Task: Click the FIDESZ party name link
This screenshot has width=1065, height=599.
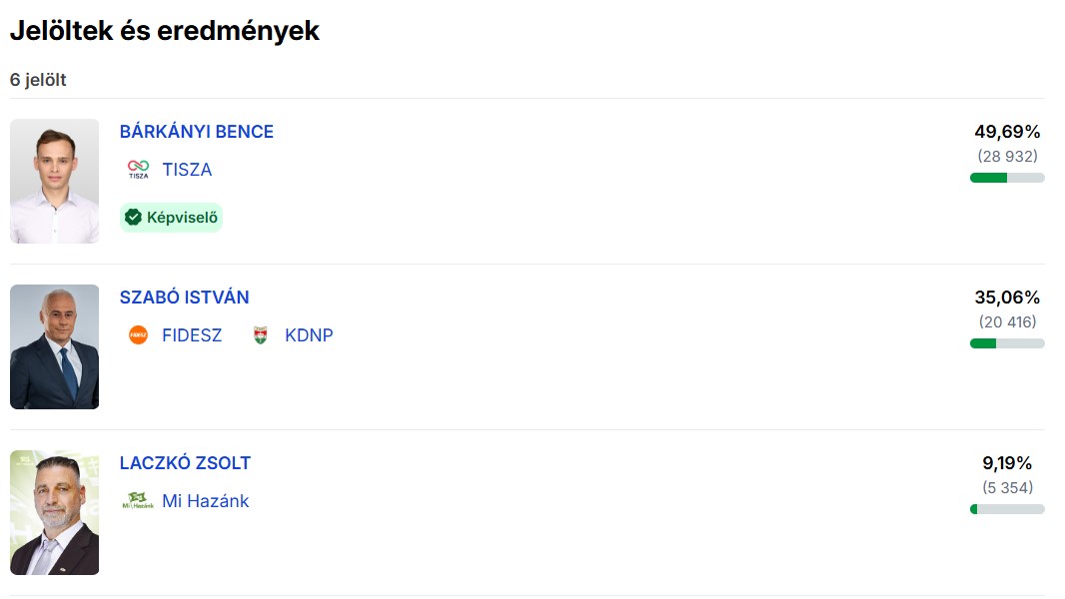Action: (192, 335)
